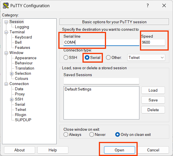Collapse the Connection tree node
Viewport: 173px width, 156px height.
pos(6,84)
